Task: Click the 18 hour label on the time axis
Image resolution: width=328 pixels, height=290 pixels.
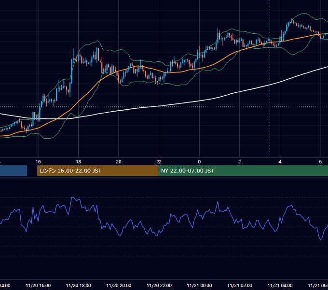Action: (x=78, y=162)
